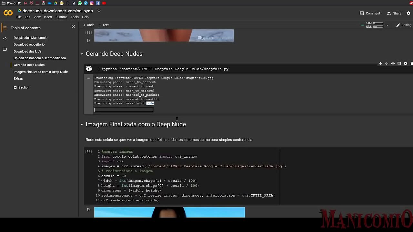The width and height of the screenshot is (413, 232).
Task: Move the cell up with the arrow icon
Action: 380,63
